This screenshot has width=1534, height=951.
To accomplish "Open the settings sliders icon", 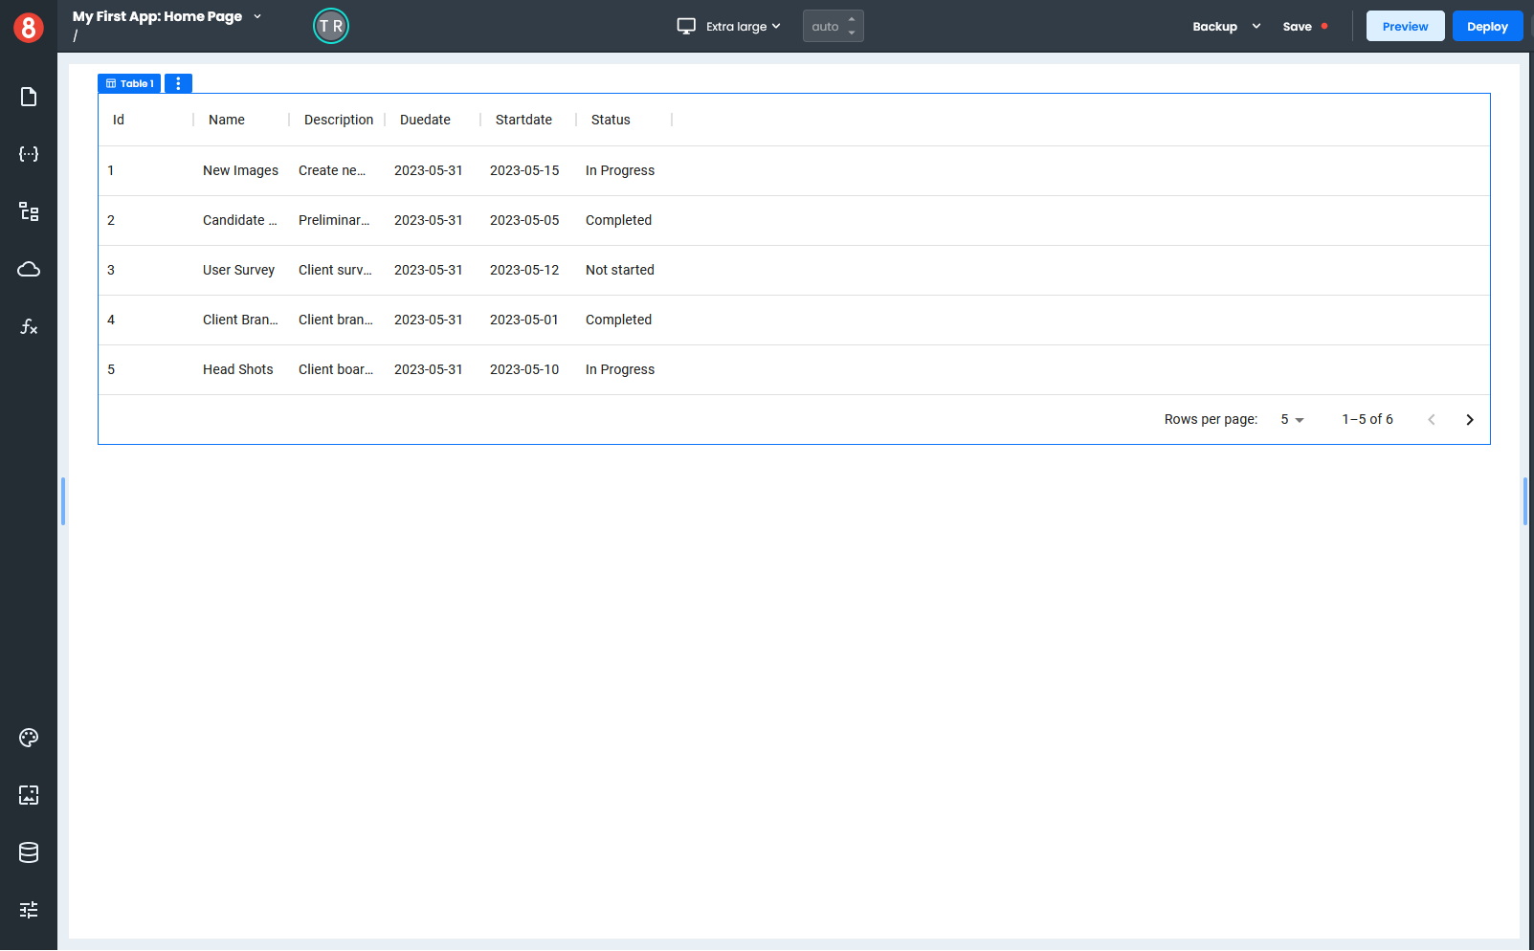I will 29,910.
